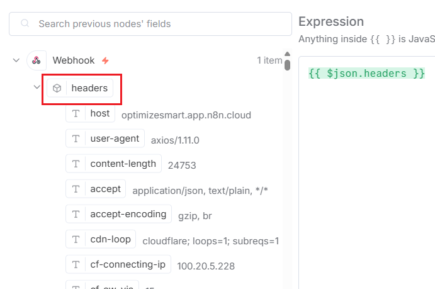Focus the search previous nodes' fields input

click(x=151, y=24)
